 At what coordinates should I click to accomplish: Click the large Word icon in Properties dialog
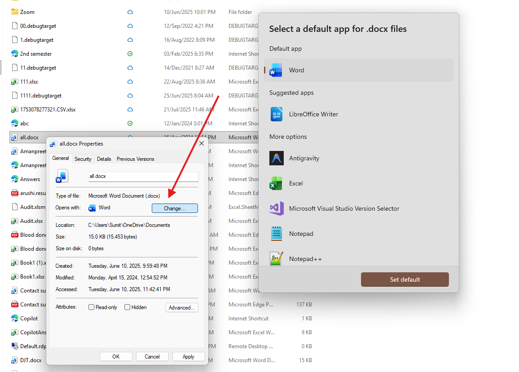(x=62, y=176)
